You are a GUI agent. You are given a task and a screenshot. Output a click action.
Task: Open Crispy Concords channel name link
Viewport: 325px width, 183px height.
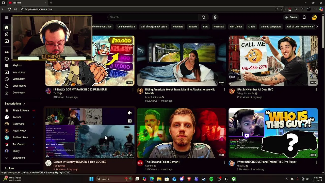[x=245, y=94]
